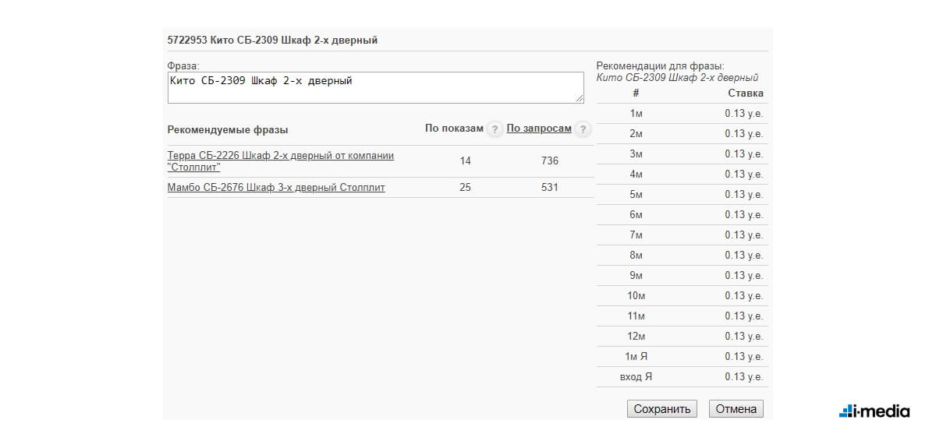Click the Ставка column header

pos(746,93)
